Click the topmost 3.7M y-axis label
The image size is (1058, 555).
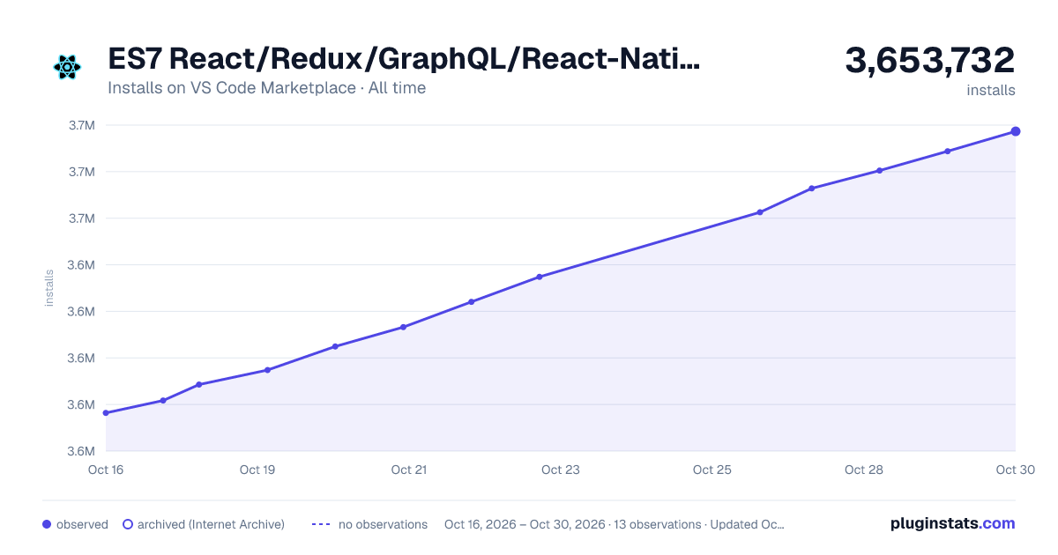81,125
